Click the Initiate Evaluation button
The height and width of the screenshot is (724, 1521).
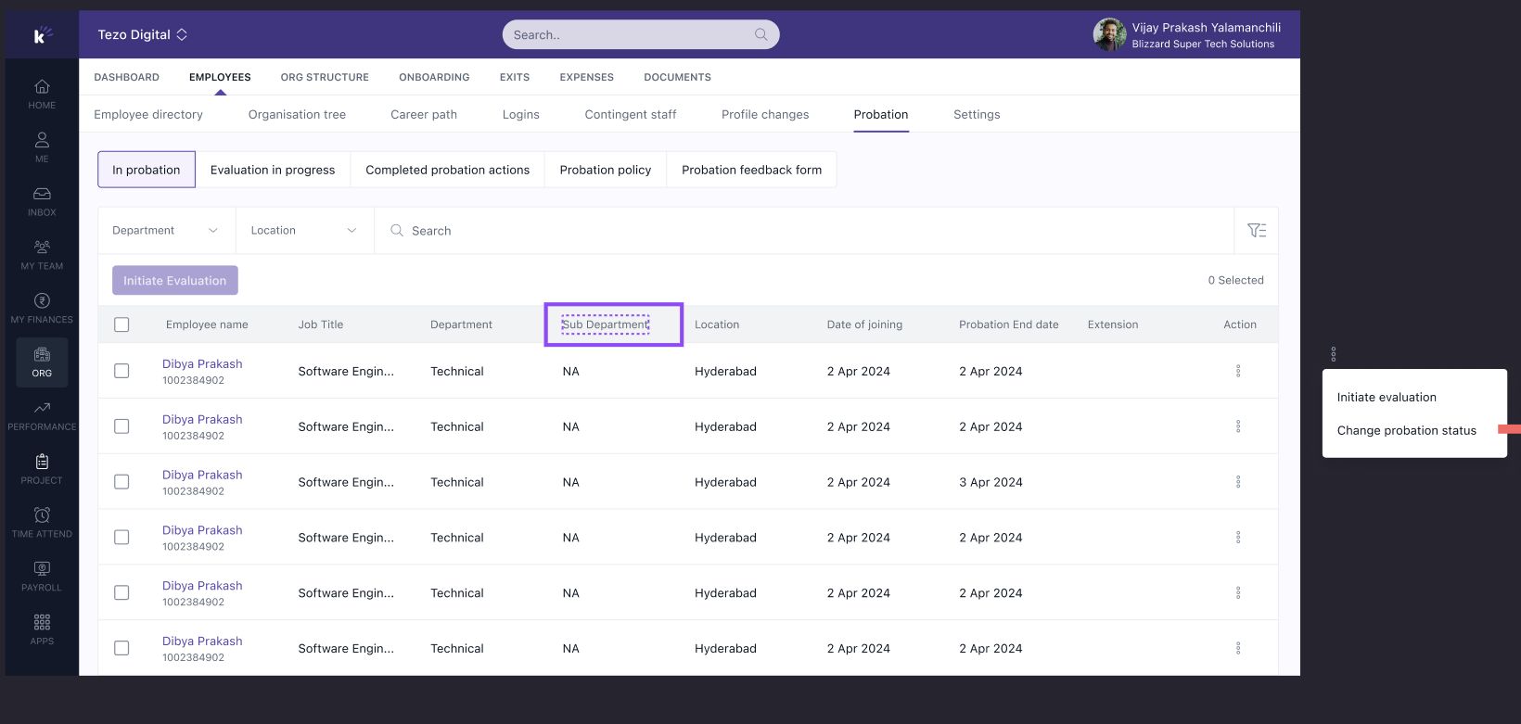pos(175,281)
